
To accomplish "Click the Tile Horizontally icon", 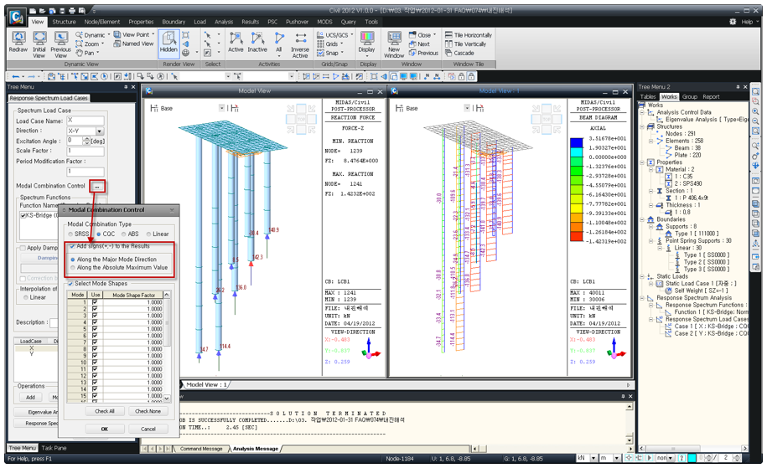I will [448, 34].
